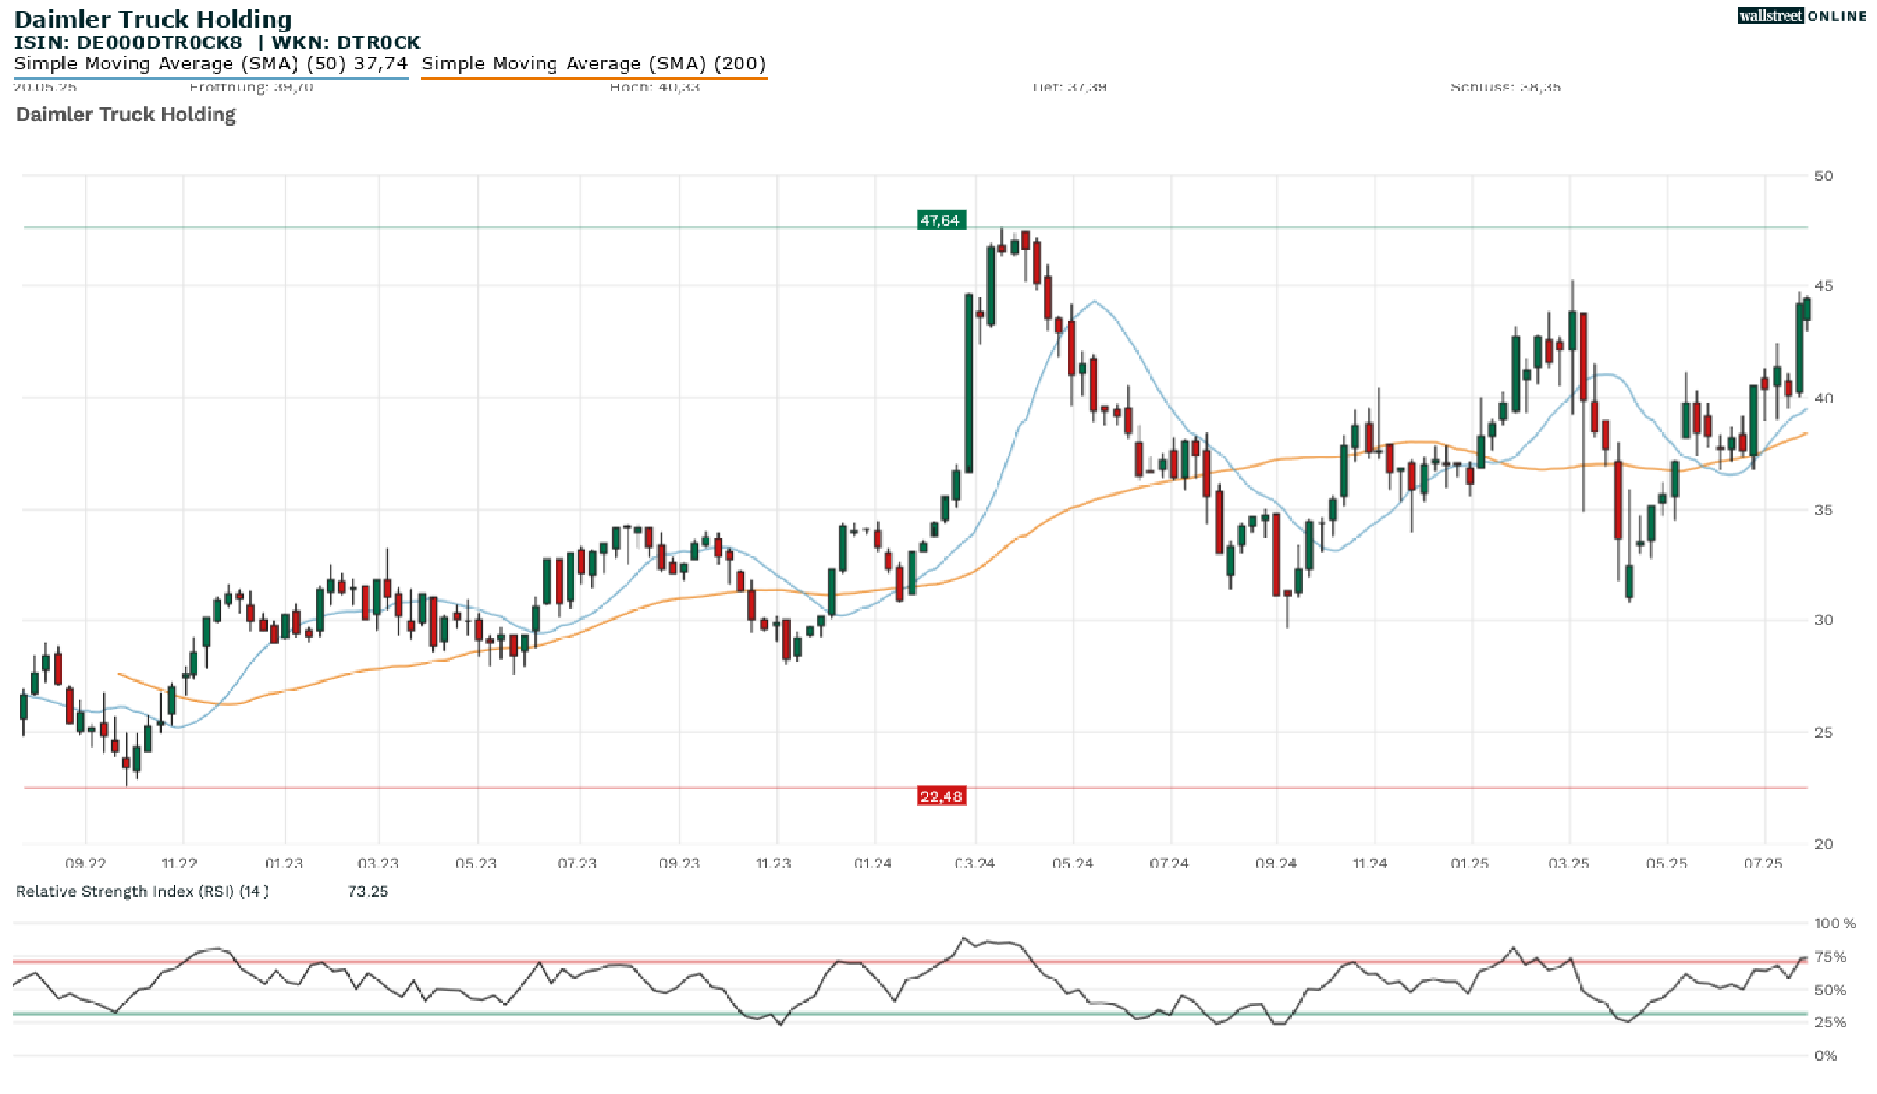Click the 09.24 date axis label

(x=1276, y=863)
